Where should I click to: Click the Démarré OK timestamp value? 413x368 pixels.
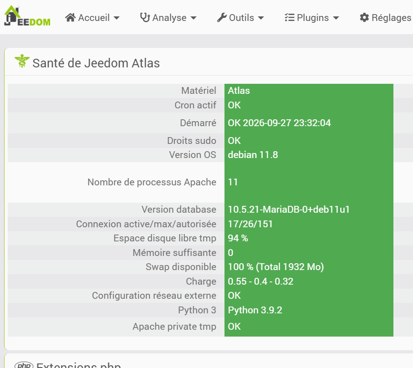(279, 123)
